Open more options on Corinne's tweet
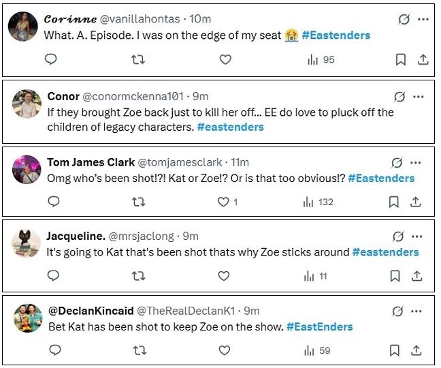Screen dimensions: 441x368 tap(424, 20)
